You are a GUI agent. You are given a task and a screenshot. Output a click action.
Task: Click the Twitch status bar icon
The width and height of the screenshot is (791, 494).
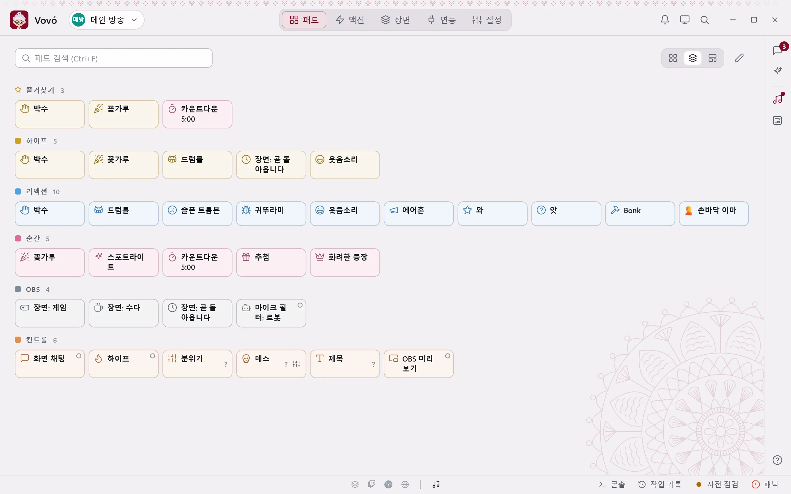tap(372, 484)
